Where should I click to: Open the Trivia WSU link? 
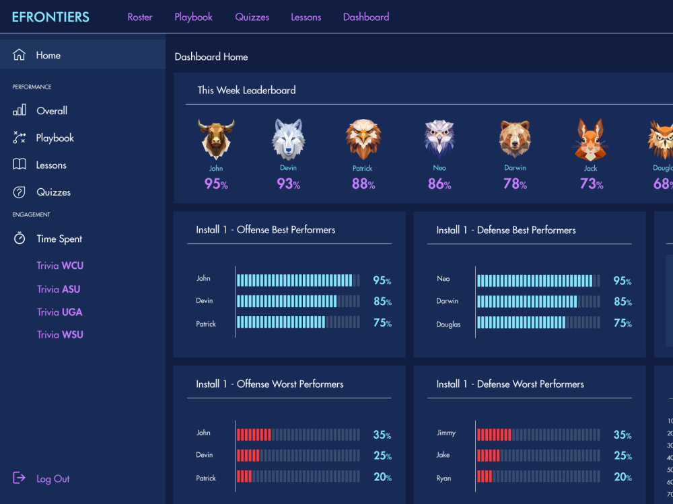click(x=60, y=335)
